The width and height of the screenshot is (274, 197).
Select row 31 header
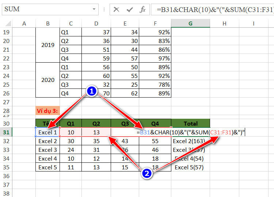[6, 132]
